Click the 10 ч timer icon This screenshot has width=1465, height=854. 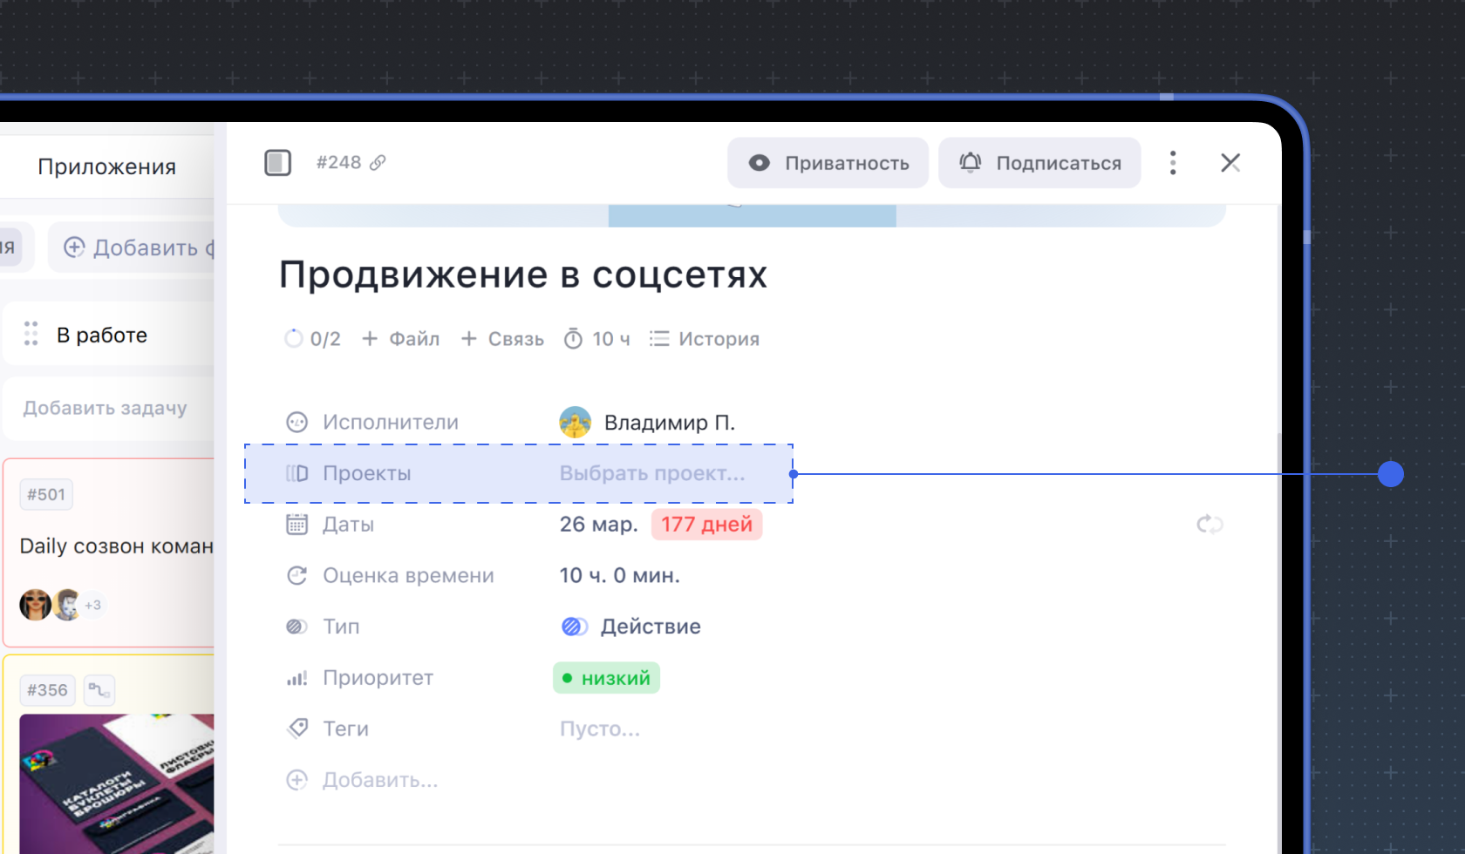[573, 339]
